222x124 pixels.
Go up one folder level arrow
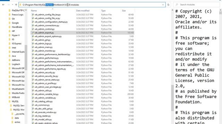click(x=16, y=4)
